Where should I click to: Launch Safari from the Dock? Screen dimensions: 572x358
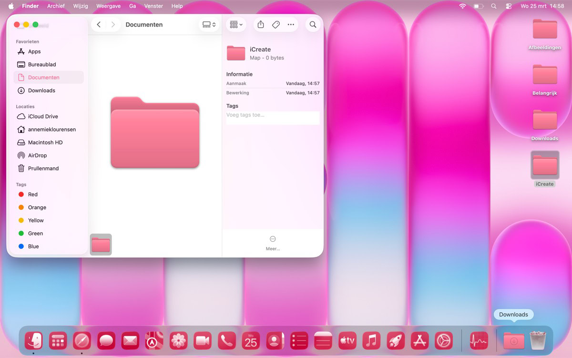click(x=82, y=340)
